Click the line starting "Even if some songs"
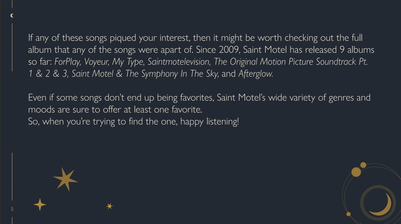 (x=199, y=98)
